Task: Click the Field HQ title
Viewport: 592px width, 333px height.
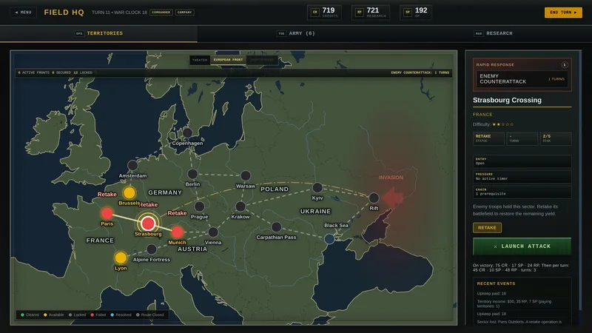Action: (64, 13)
